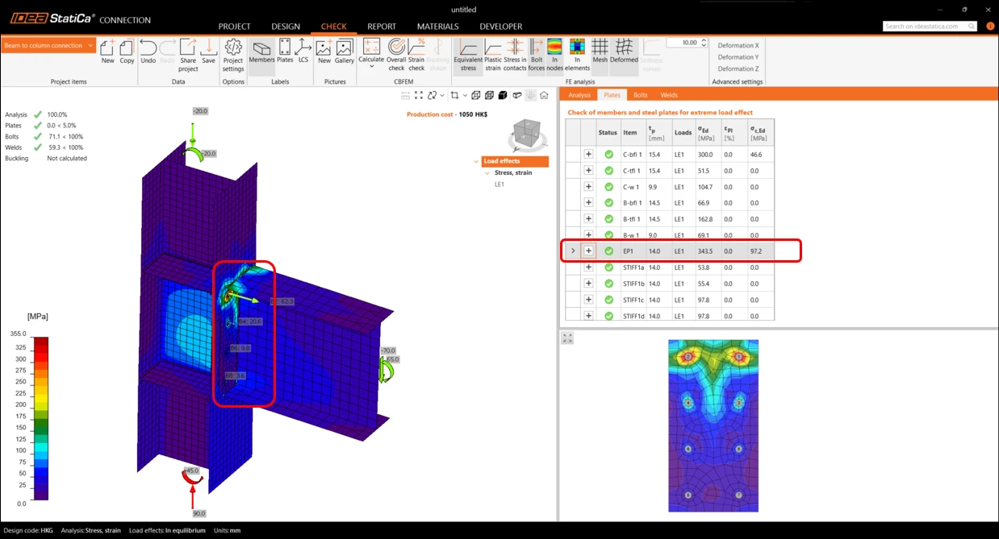Click the transparent wireframe view cube icon
Screen dimensions: 999x539
point(476,95)
